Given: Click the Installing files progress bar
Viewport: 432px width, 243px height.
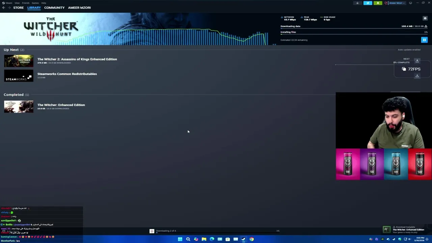Looking at the screenshot, I should tap(354, 34).
